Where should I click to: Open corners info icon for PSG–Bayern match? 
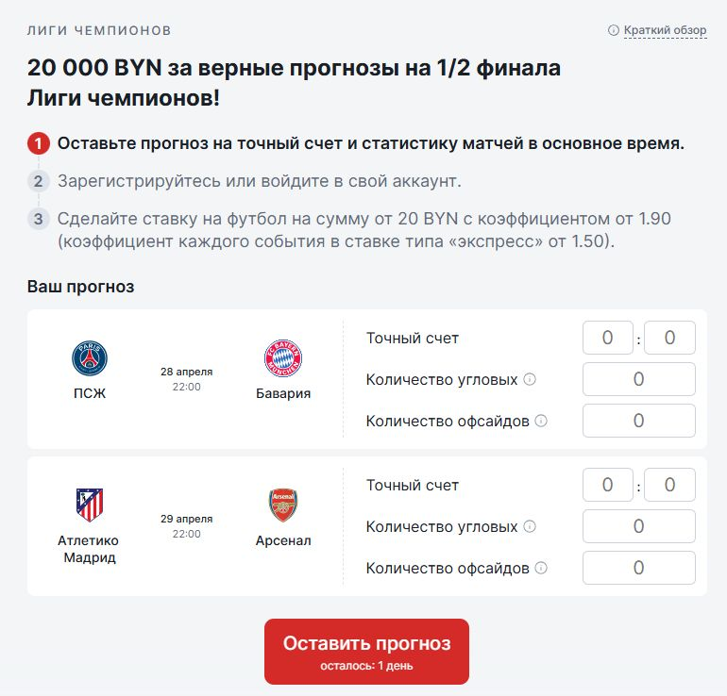(530, 379)
